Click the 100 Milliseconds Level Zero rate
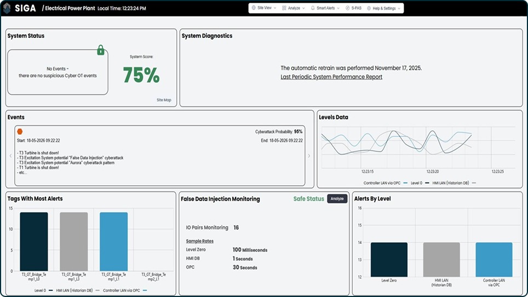This screenshot has height=297, width=528. coord(250,250)
